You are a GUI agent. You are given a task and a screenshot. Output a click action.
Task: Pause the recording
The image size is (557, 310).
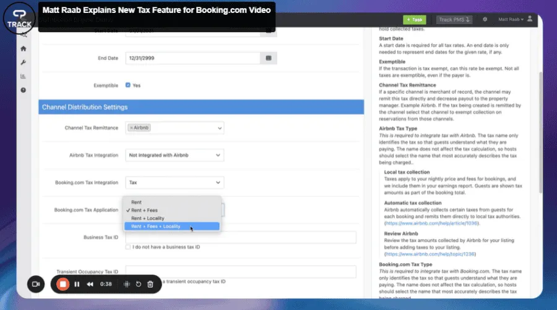click(x=77, y=284)
